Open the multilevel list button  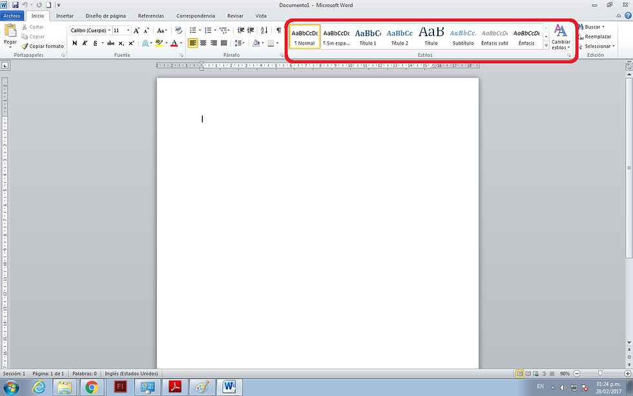223,30
